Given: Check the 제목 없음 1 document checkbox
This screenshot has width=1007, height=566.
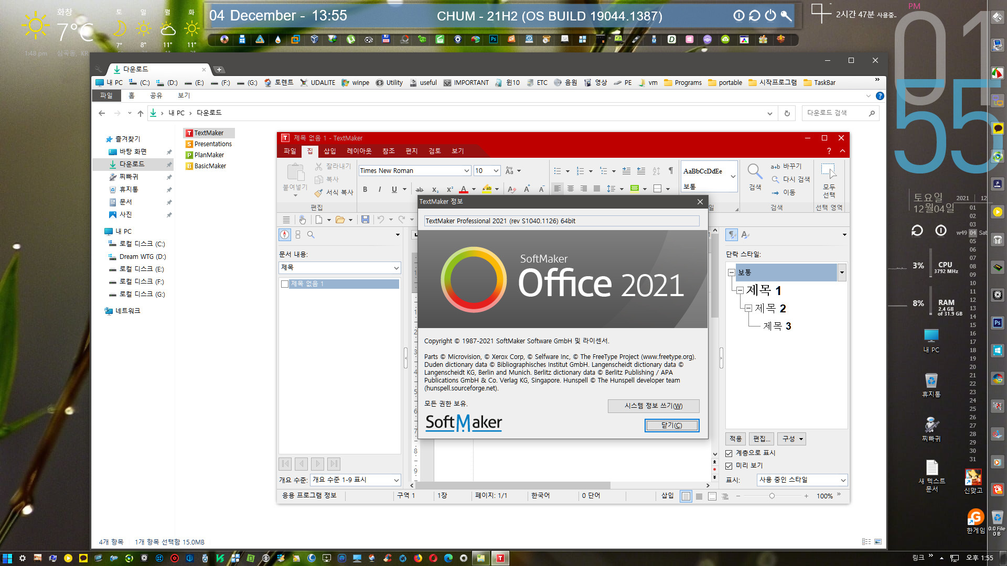Looking at the screenshot, I should click(285, 284).
